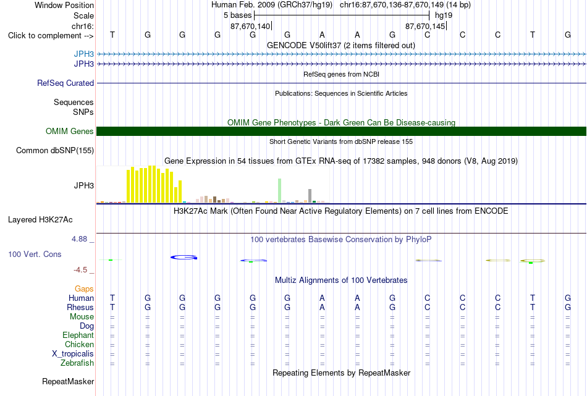Click the 'Layered H3K27Ac' track label
Image resolution: width=587 pixels, height=396 pixels.
tap(40, 220)
